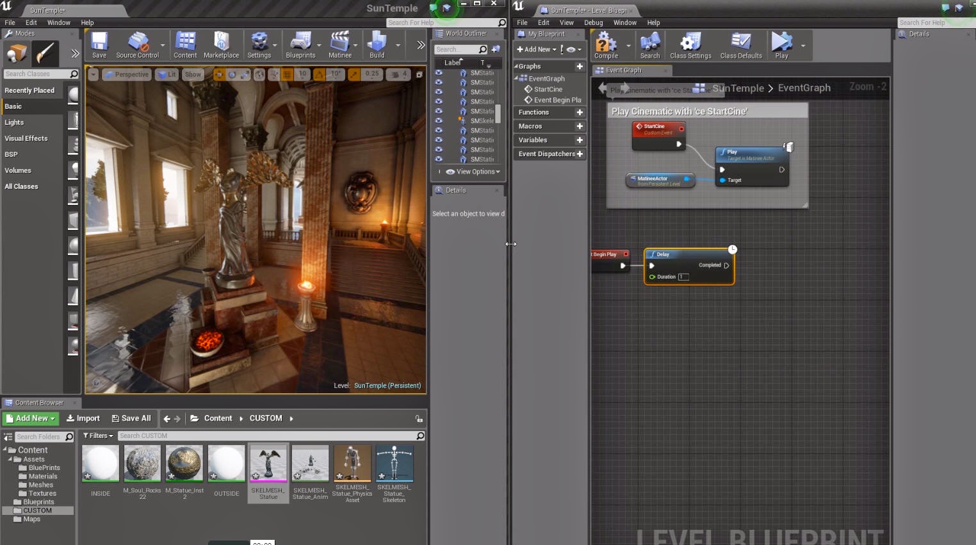Open Add New dropdown in My Blueprint
Image resolution: width=976 pixels, height=545 pixels.
pos(537,49)
